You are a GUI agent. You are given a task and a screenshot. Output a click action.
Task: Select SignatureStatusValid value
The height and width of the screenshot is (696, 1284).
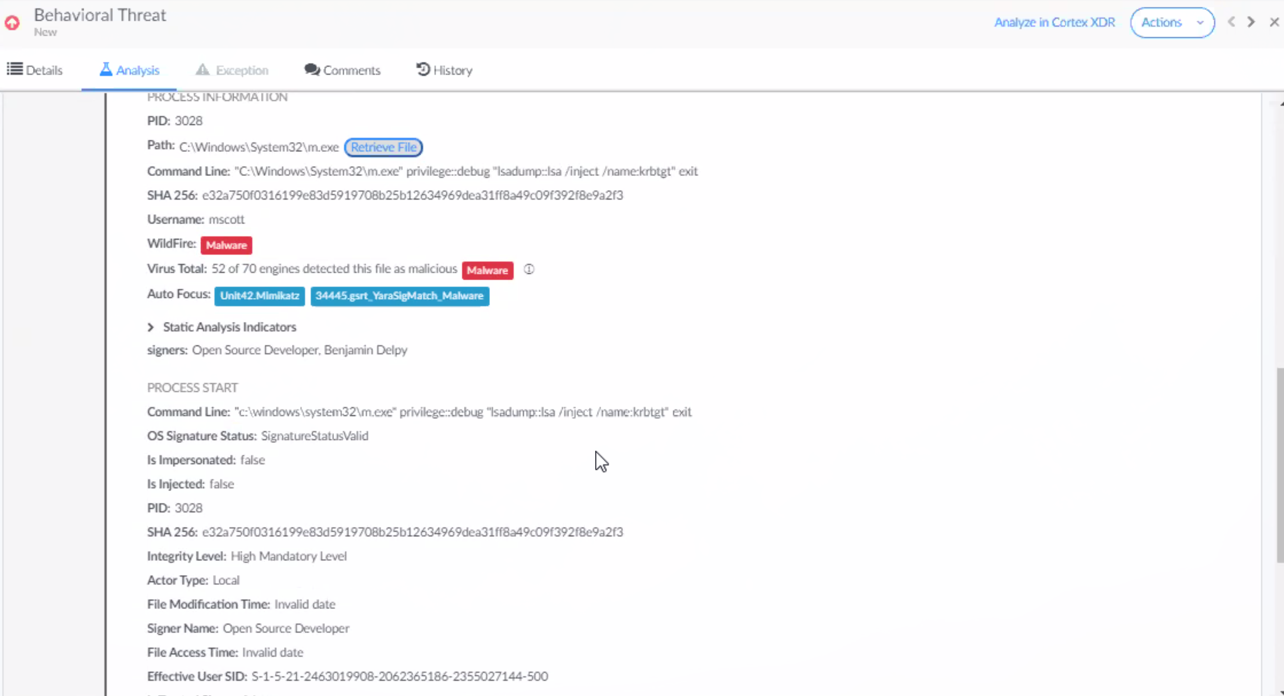[314, 436]
